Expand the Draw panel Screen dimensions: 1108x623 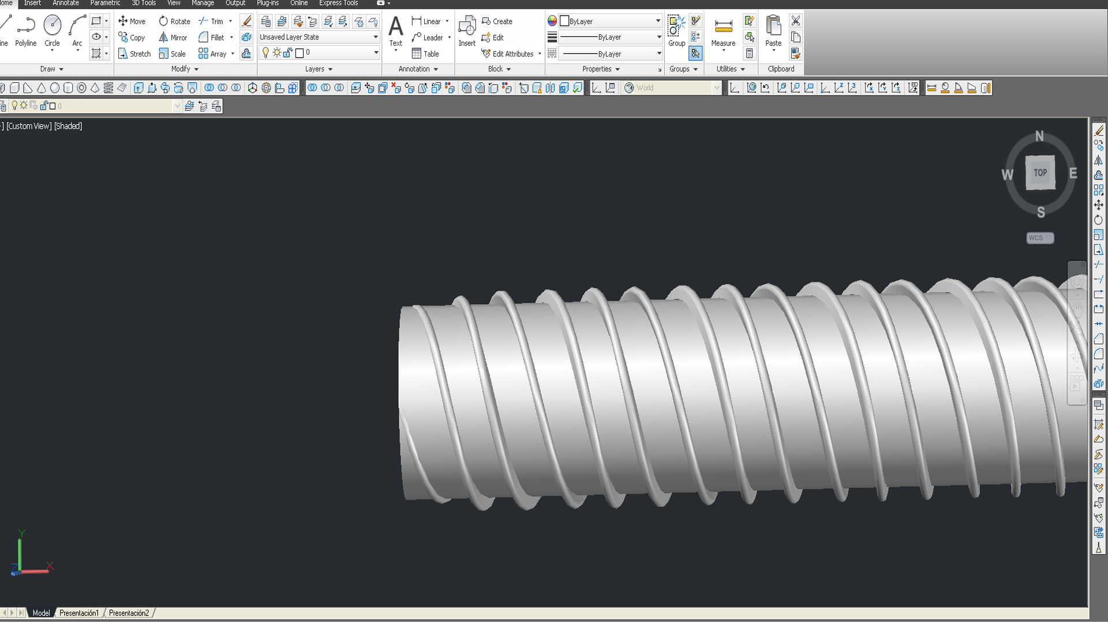(x=52, y=69)
